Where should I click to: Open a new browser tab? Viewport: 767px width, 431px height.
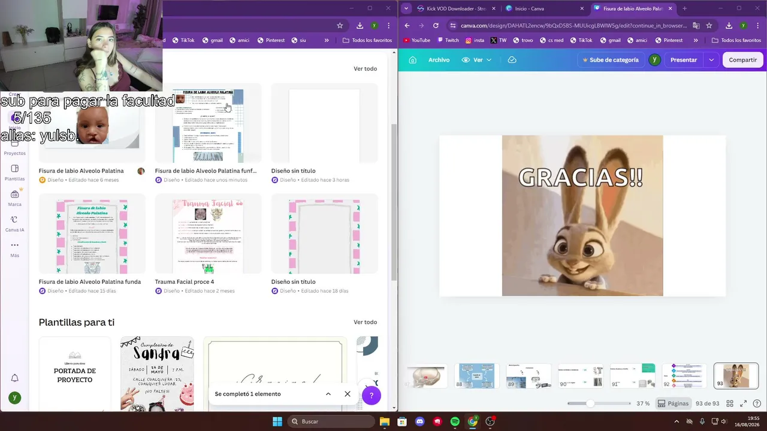click(684, 8)
